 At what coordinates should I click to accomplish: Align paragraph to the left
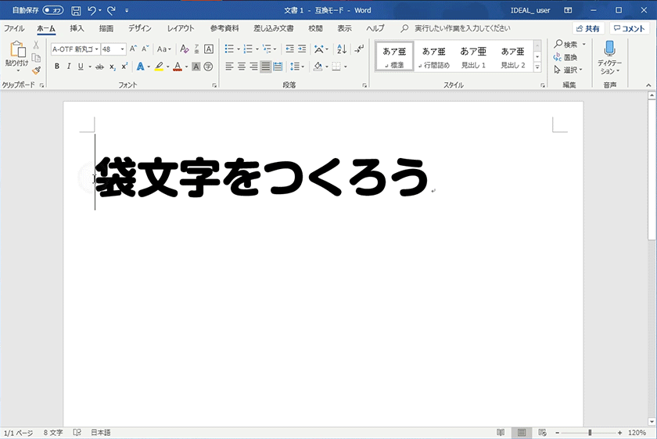tap(229, 67)
